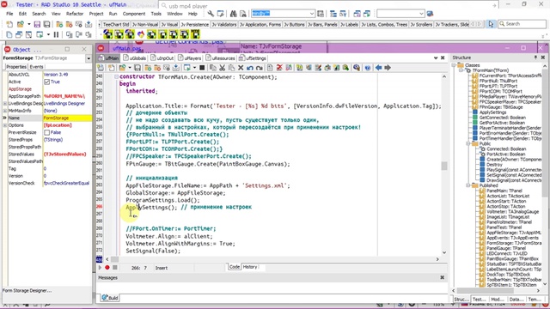Open the highlighted layout combo box dropdown
Image resolution: width=550 pixels, height=309 pixels.
311,14
